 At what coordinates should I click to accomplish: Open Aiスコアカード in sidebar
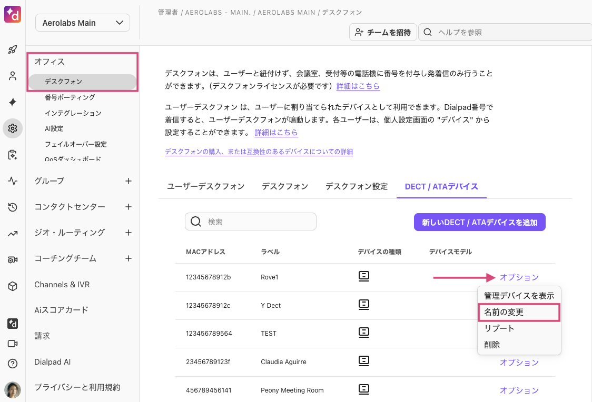click(61, 310)
